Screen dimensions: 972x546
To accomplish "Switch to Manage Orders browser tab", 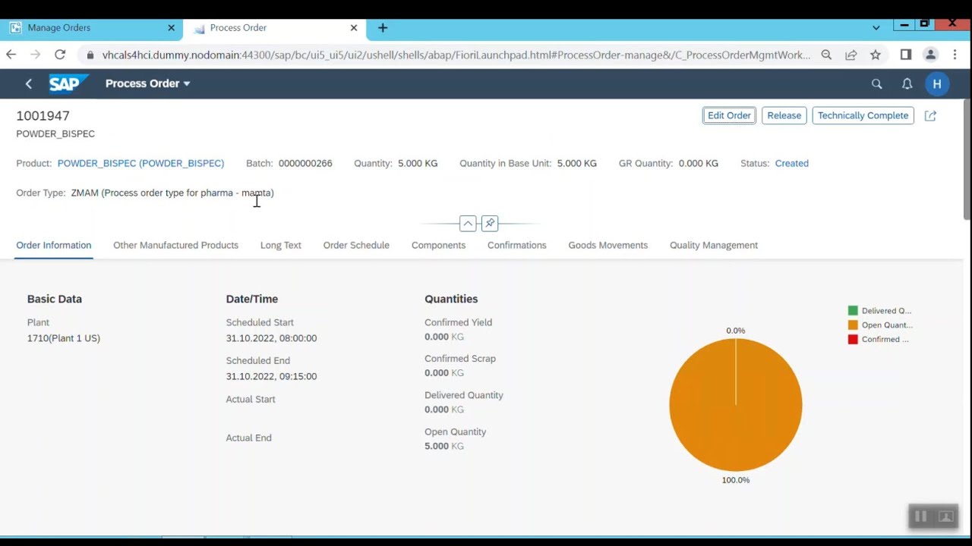I will coord(91,28).
